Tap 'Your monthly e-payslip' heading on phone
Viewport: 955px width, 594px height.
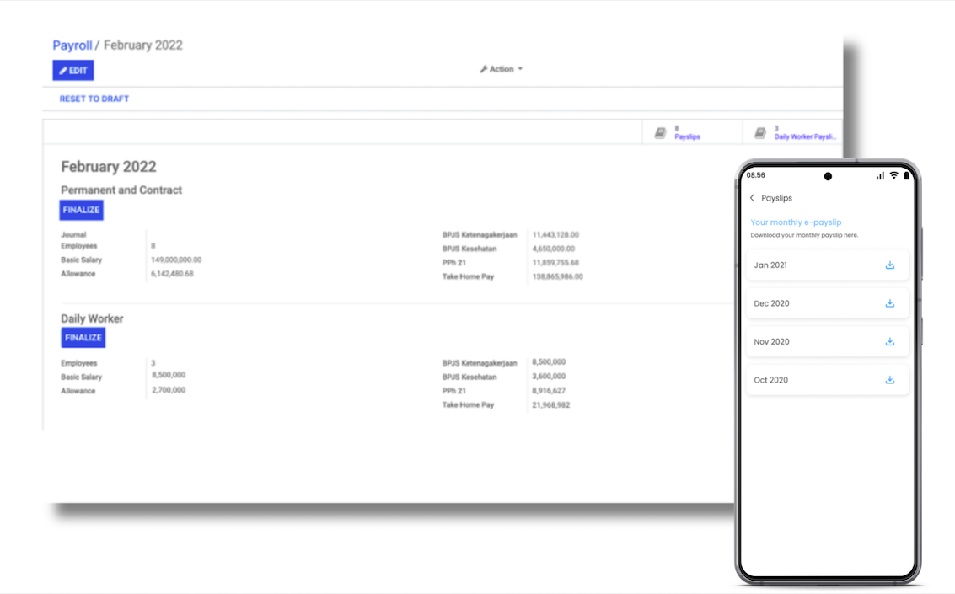pos(796,222)
